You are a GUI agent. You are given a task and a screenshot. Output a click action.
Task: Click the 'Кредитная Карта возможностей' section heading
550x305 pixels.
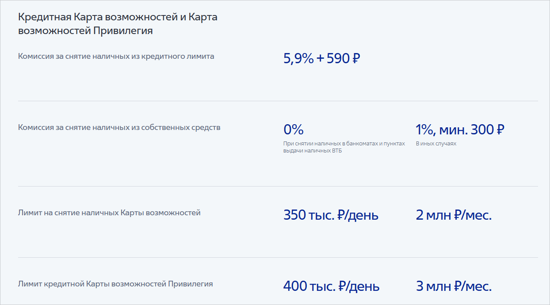tap(118, 24)
